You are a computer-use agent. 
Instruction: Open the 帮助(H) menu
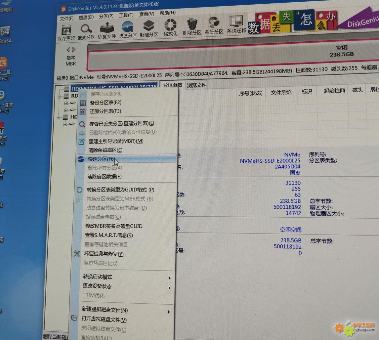coord(167,13)
